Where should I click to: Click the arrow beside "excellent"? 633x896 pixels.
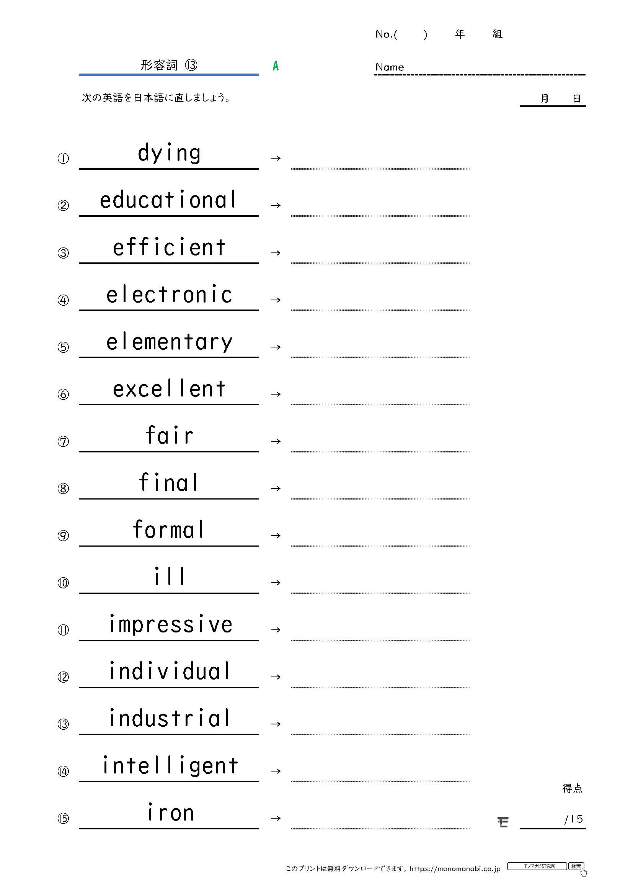(276, 394)
